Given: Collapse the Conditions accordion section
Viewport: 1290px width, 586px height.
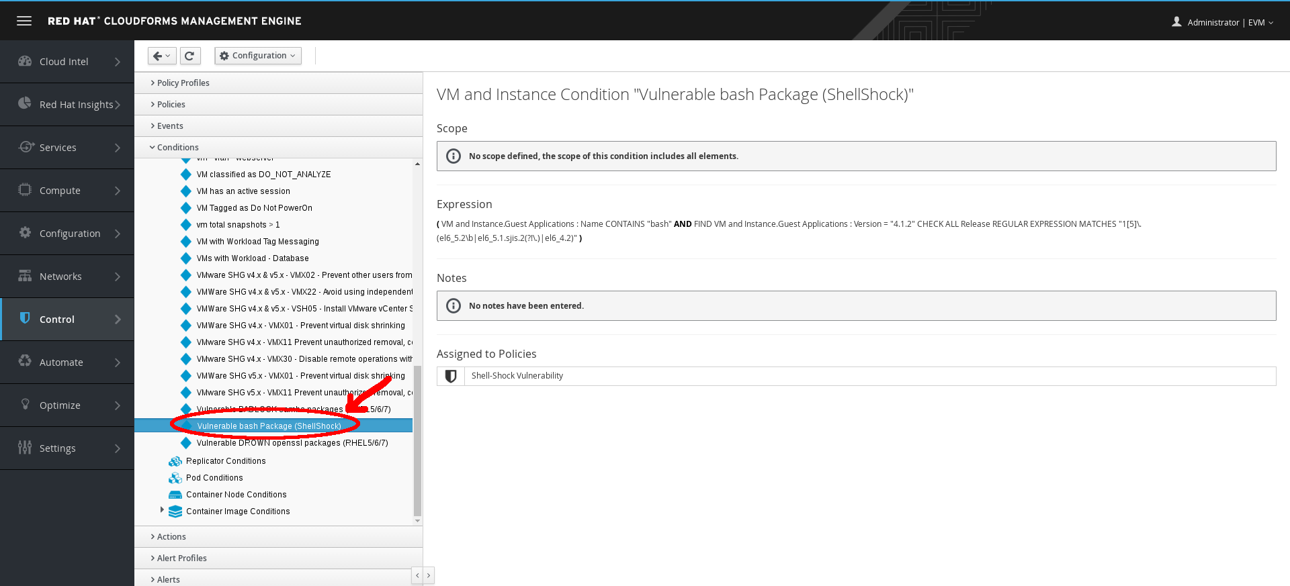Looking at the screenshot, I should point(278,147).
